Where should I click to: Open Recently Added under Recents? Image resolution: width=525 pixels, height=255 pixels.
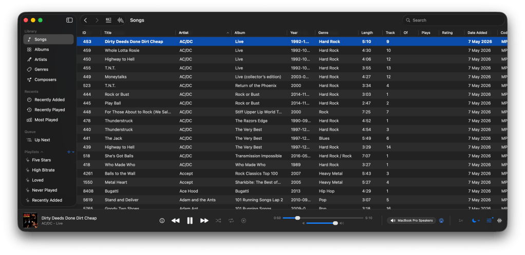coord(49,99)
